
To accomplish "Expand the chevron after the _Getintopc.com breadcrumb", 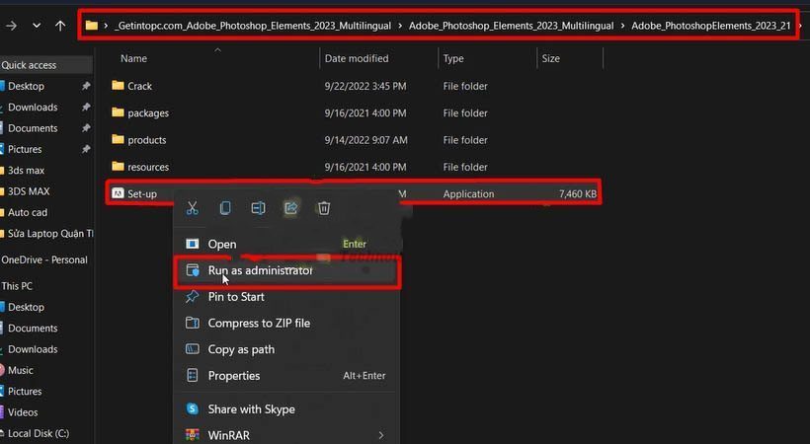I will tap(400, 26).
